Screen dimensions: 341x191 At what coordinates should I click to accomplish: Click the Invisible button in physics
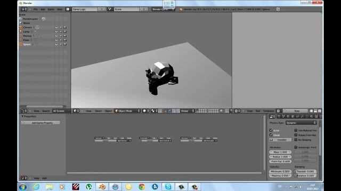(280, 140)
